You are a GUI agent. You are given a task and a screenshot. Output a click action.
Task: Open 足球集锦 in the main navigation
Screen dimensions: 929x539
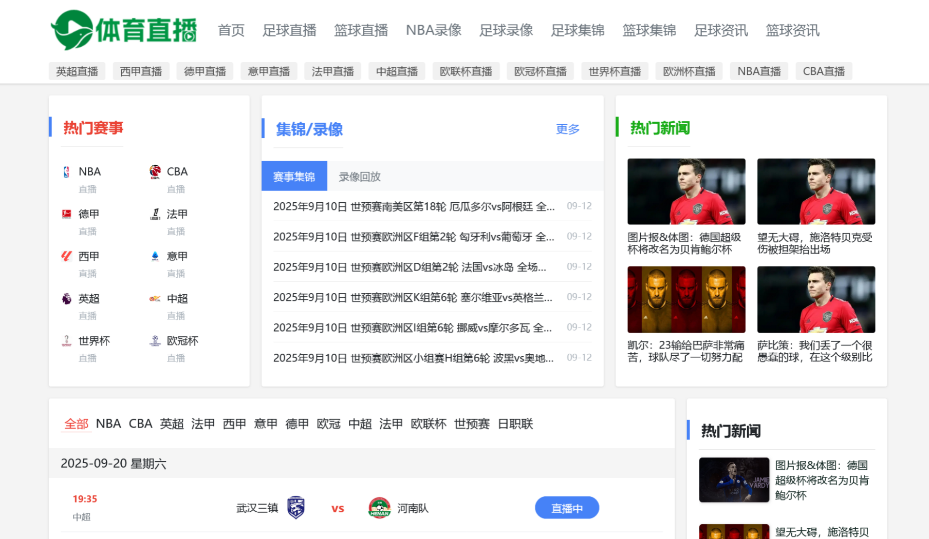point(578,30)
